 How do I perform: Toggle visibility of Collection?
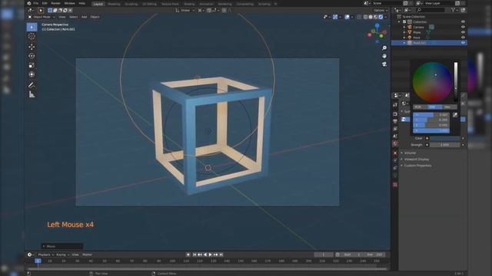point(463,22)
